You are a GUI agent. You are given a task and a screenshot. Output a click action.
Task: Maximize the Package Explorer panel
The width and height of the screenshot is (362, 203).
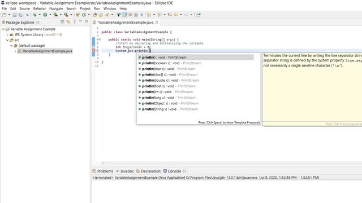tap(86, 21)
